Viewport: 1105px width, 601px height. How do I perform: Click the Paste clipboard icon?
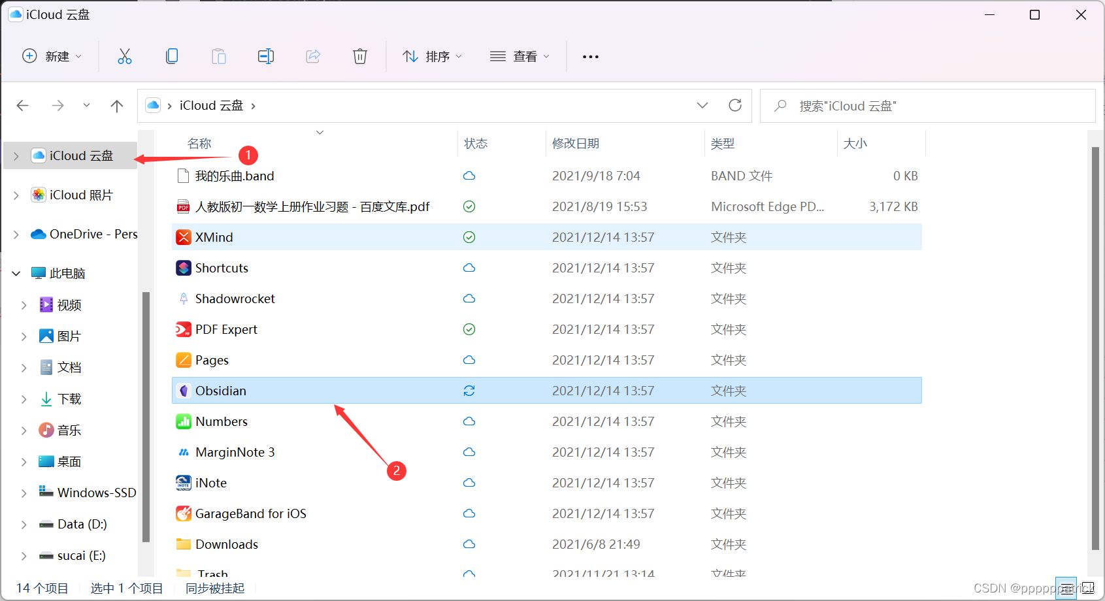click(219, 56)
